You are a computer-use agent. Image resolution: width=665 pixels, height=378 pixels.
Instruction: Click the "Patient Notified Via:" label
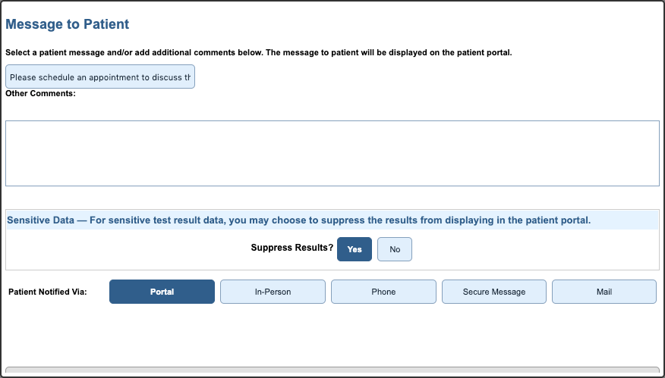tap(48, 292)
